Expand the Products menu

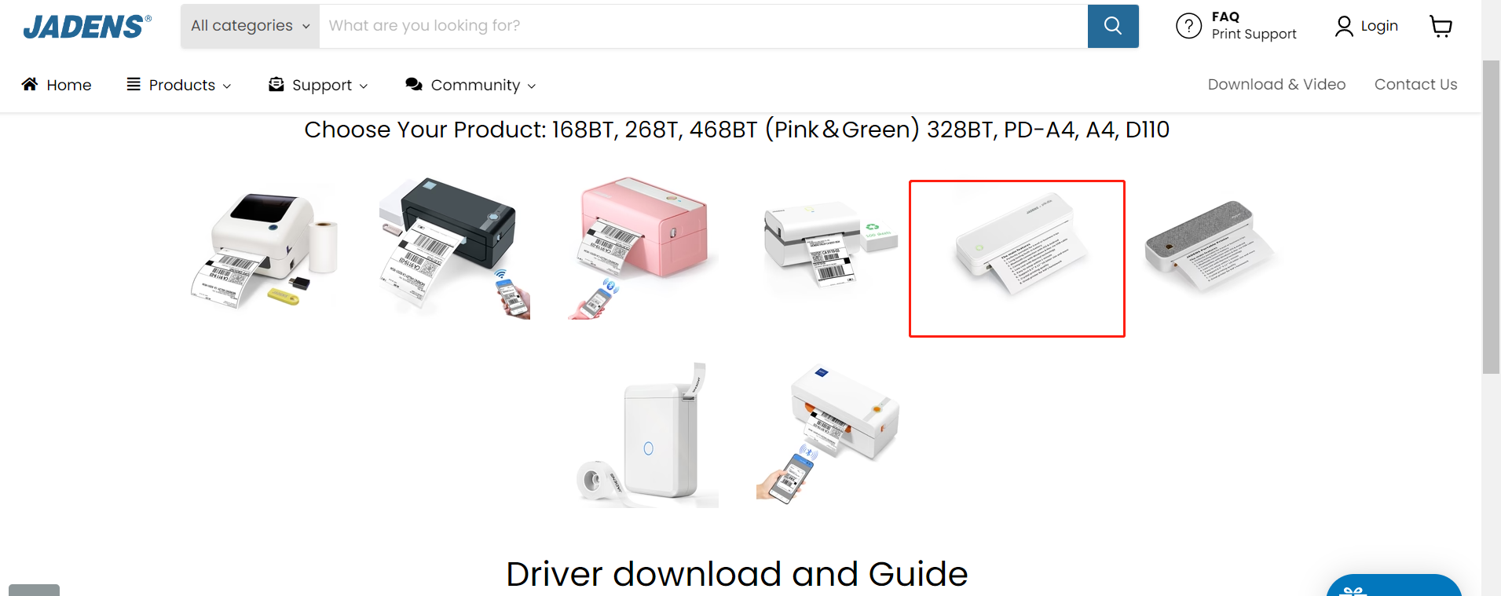(x=179, y=85)
